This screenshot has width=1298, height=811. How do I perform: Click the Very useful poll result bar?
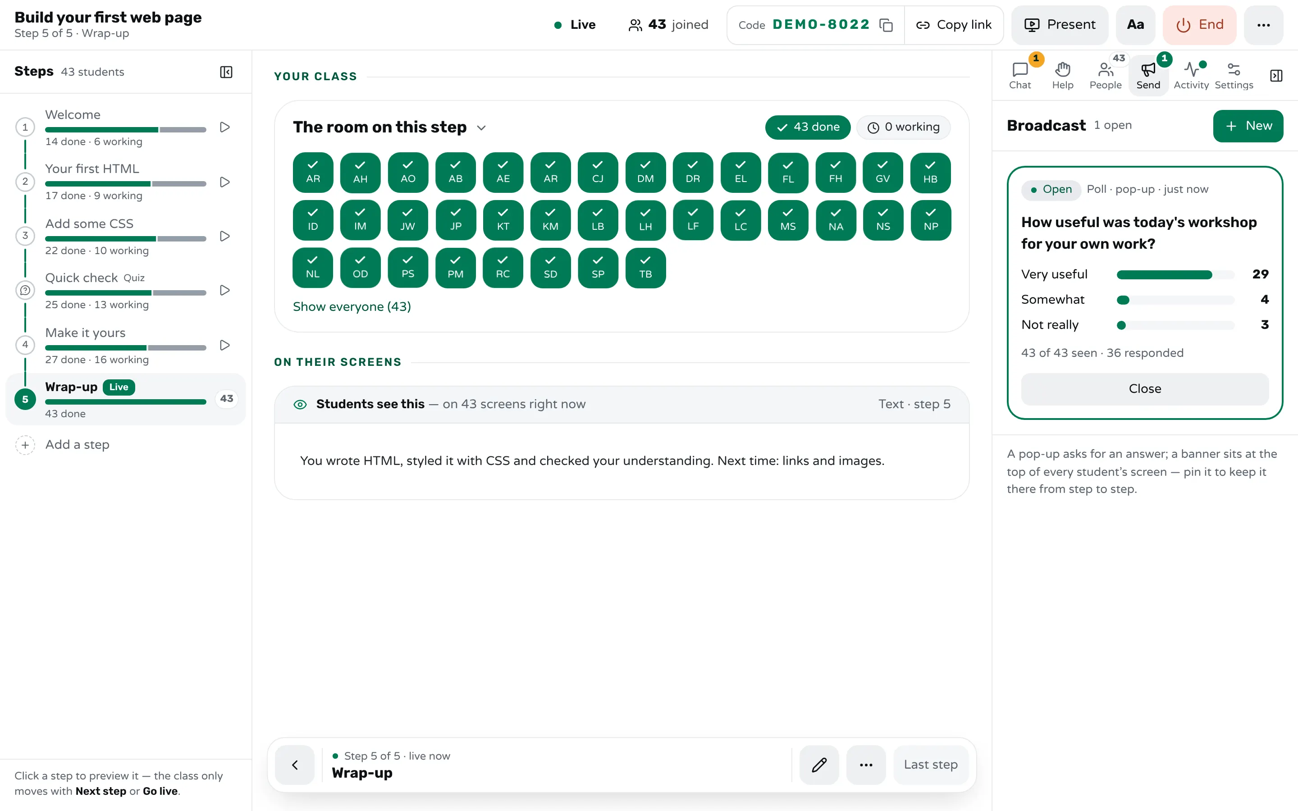tap(1175, 275)
